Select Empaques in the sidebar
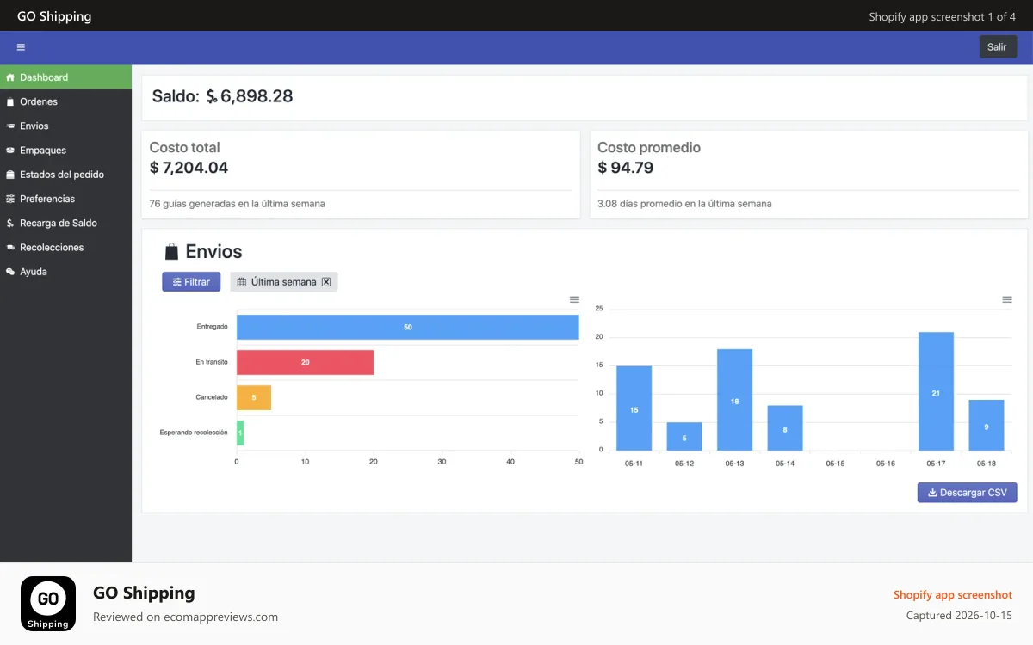Screen dimensions: 1033x645 click(65, 150)
